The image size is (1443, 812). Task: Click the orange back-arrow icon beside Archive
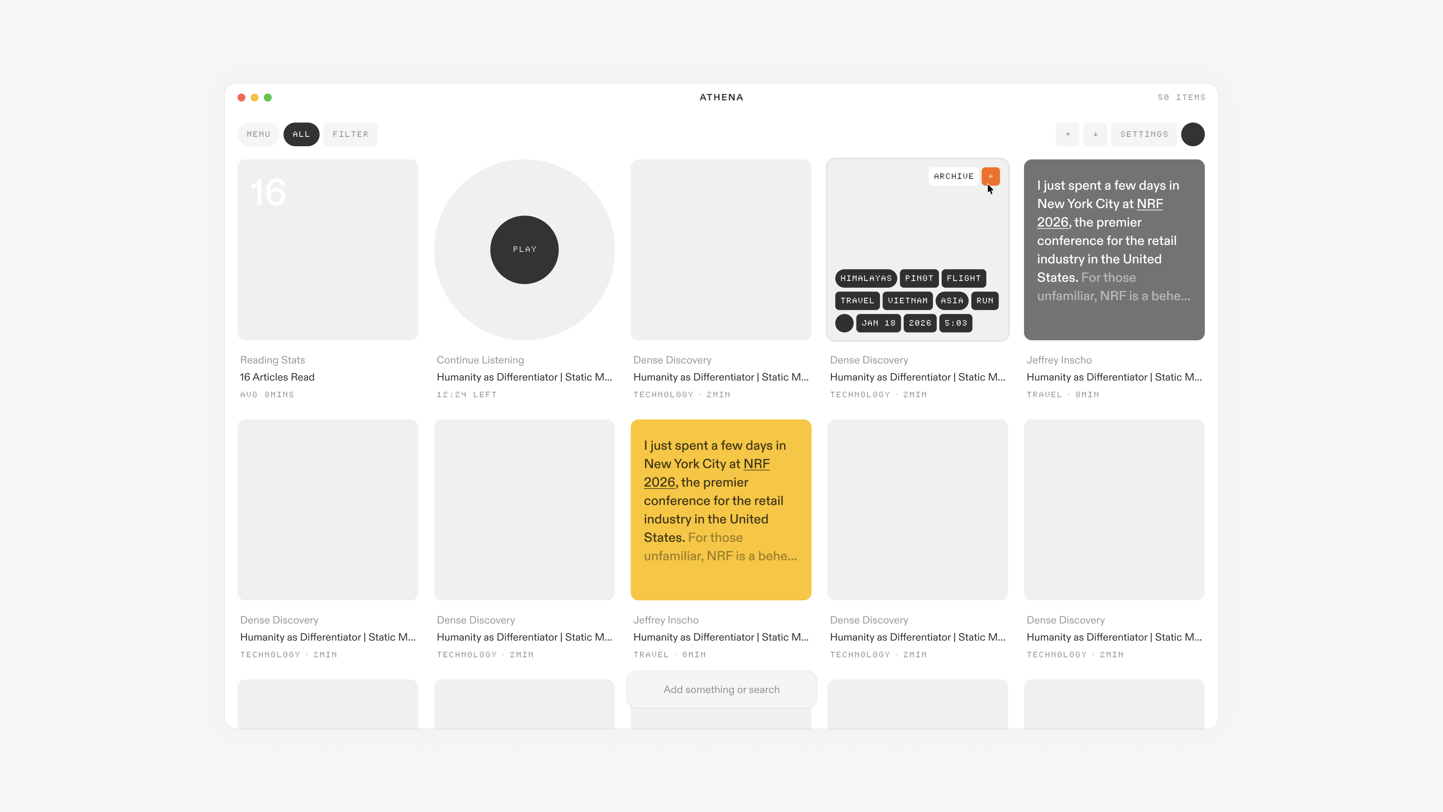[991, 176]
